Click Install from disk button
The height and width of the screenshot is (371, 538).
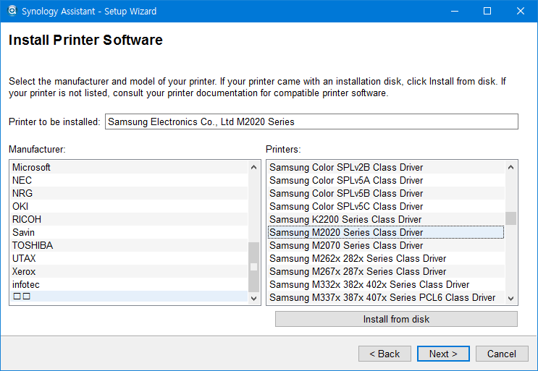tap(396, 319)
